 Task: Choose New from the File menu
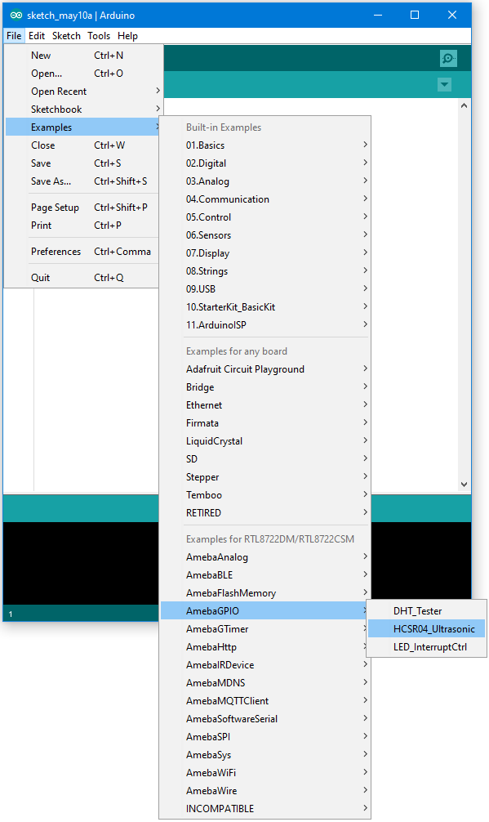(x=82, y=56)
